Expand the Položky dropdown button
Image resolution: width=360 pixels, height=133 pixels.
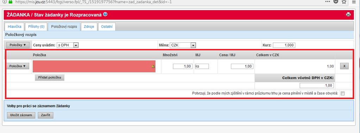pyautogui.click(x=18, y=45)
